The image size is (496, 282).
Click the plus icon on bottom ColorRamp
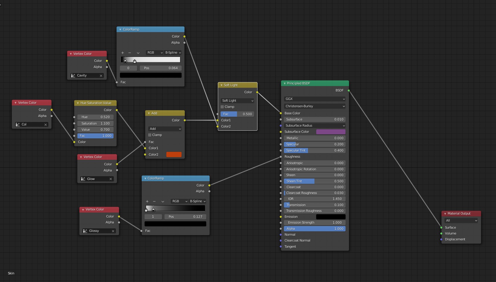point(147,201)
